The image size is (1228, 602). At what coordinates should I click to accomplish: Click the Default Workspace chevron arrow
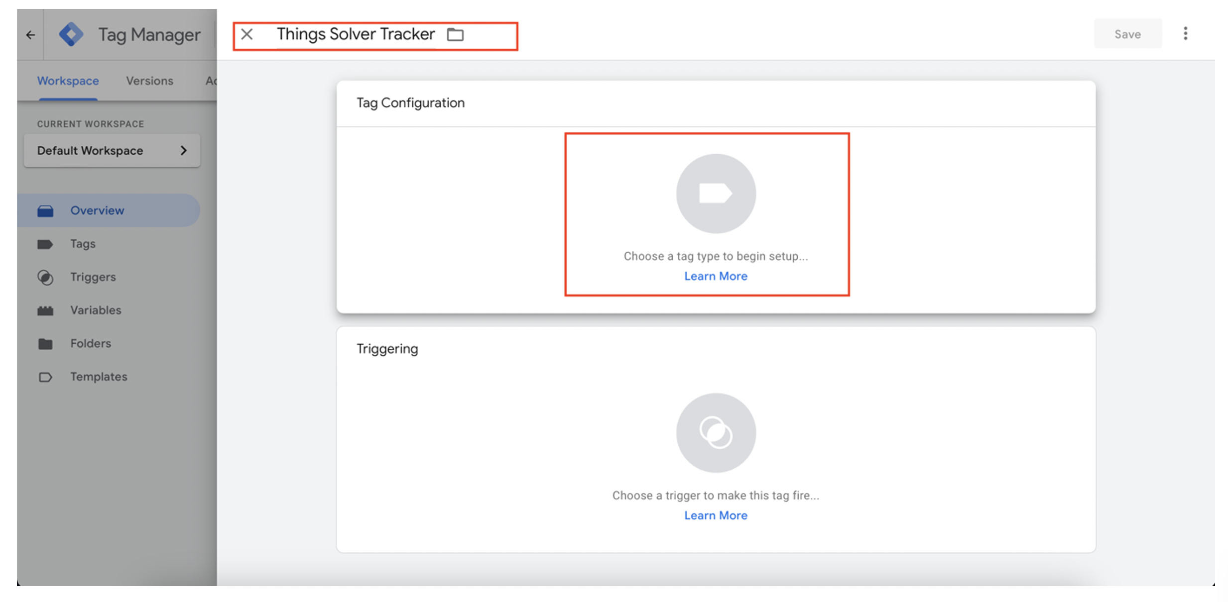coord(184,150)
